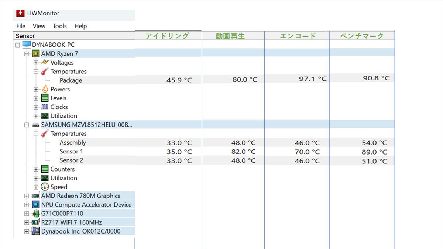The image size is (443, 249).
Task: Expand the RZ717 WiFi 7 160MHz node
Action: click(27, 222)
